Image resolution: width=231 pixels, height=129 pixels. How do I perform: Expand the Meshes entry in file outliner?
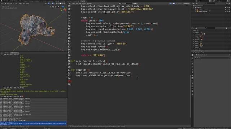tap(194, 42)
